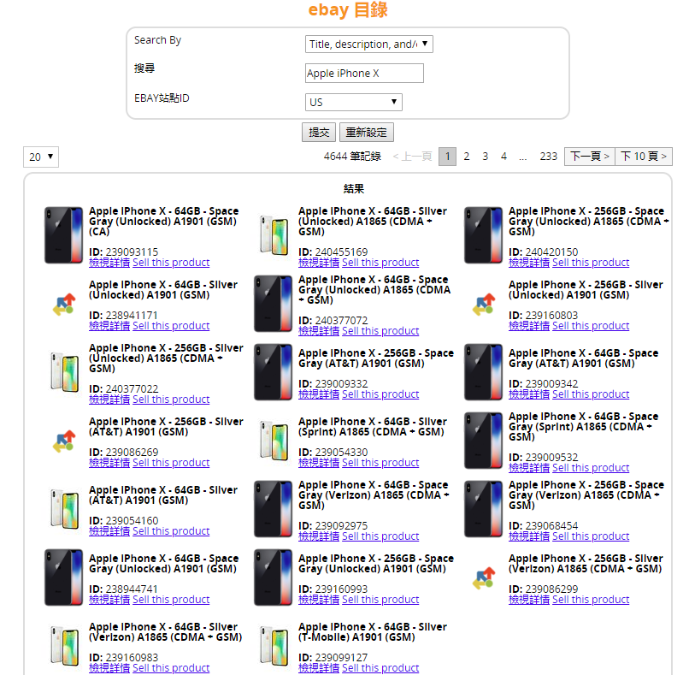Go to page 2 of results

pos(466,157)
